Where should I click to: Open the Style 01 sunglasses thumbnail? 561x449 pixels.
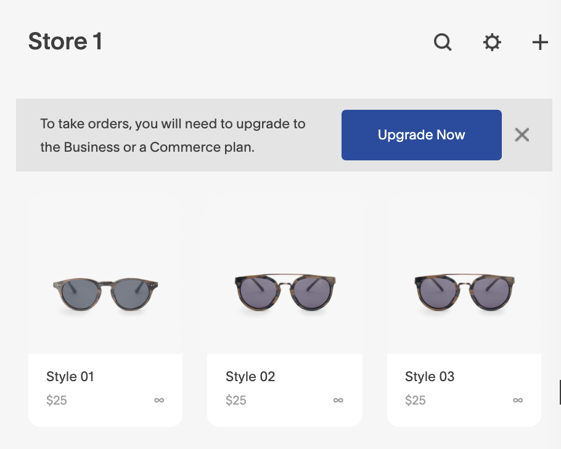tap(105, 293)
